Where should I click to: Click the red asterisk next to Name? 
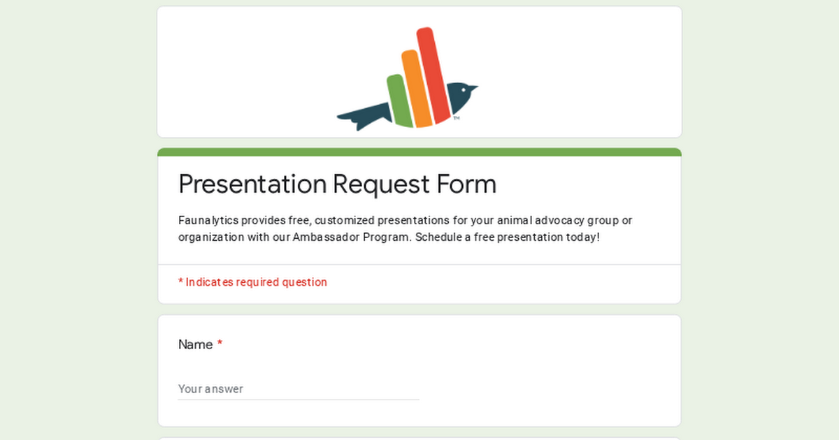(x=220, y=344)
